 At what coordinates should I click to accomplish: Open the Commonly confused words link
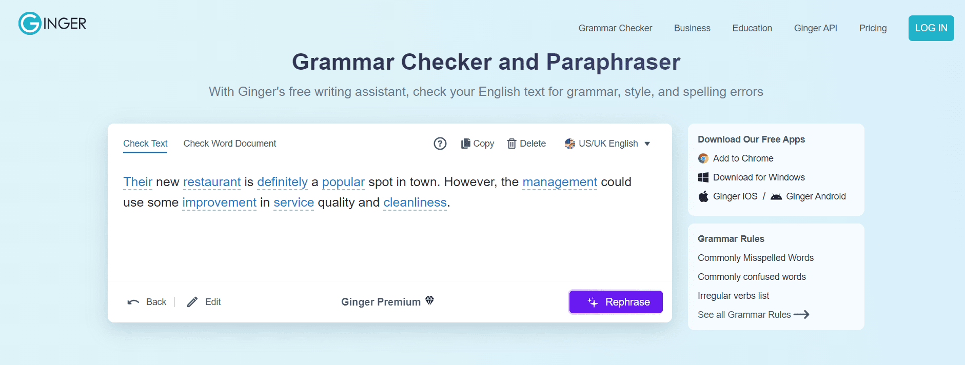pos(752,277)
